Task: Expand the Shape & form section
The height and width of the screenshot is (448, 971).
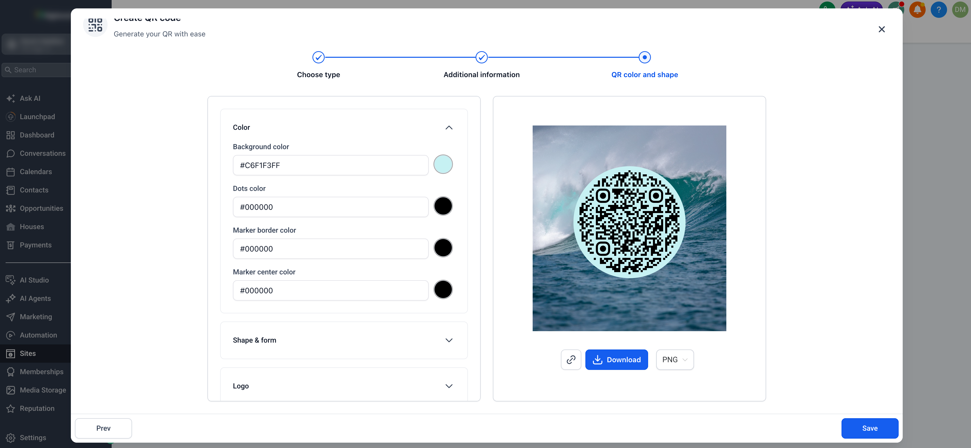Action: (449, 340)
